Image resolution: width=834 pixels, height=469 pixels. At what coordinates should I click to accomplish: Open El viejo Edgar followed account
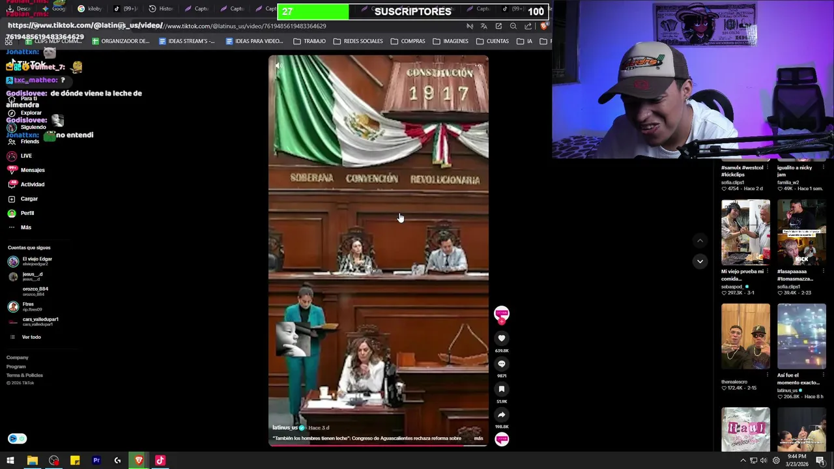[x=30, y=261]
